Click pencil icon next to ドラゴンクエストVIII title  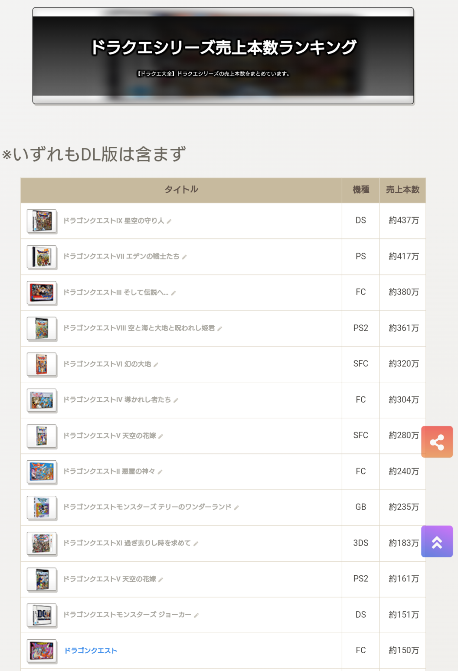[x=220, y=329]
